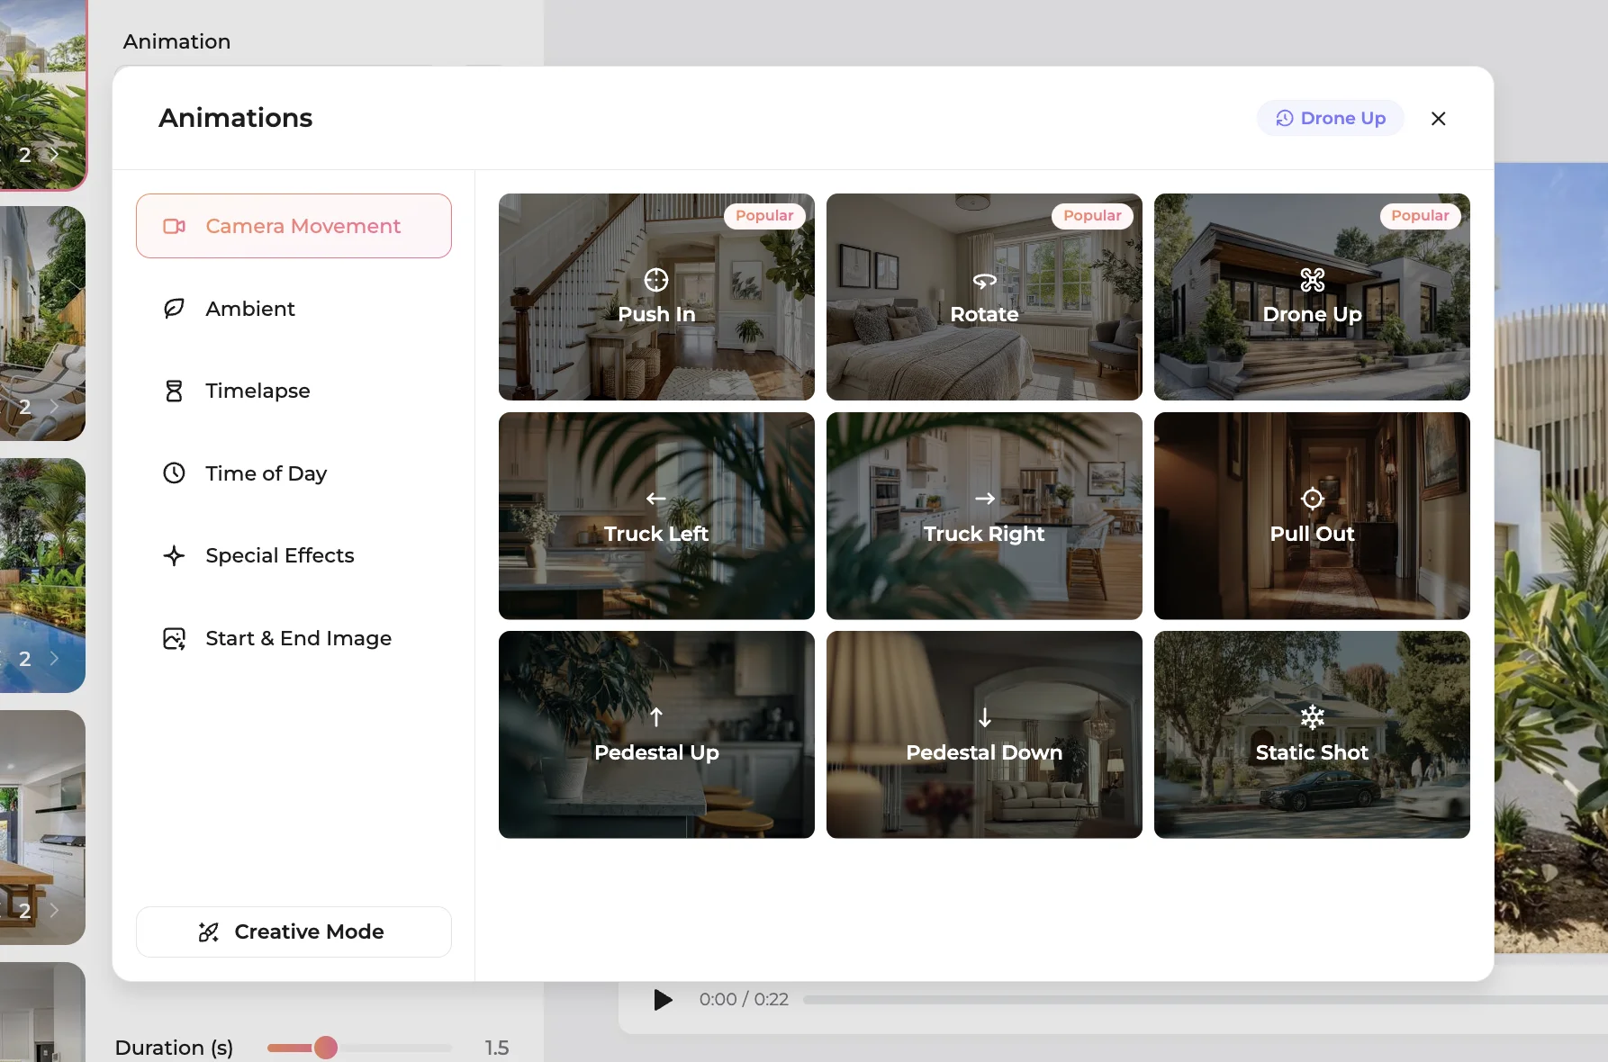The width and height of the screenshot is (1608, 1062).
Task: Choose the Special Effects category
Action: (x=294, y=555)
